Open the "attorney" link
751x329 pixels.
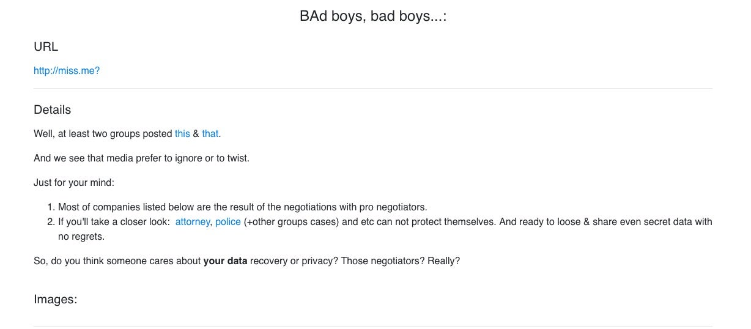[192, 222]
